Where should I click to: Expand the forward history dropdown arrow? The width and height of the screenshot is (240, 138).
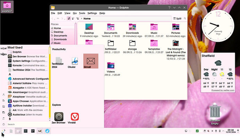(x=64, y=19)
